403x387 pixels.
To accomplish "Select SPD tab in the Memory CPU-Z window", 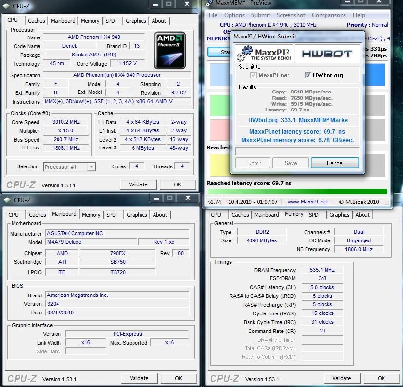I will coord(313,214).
